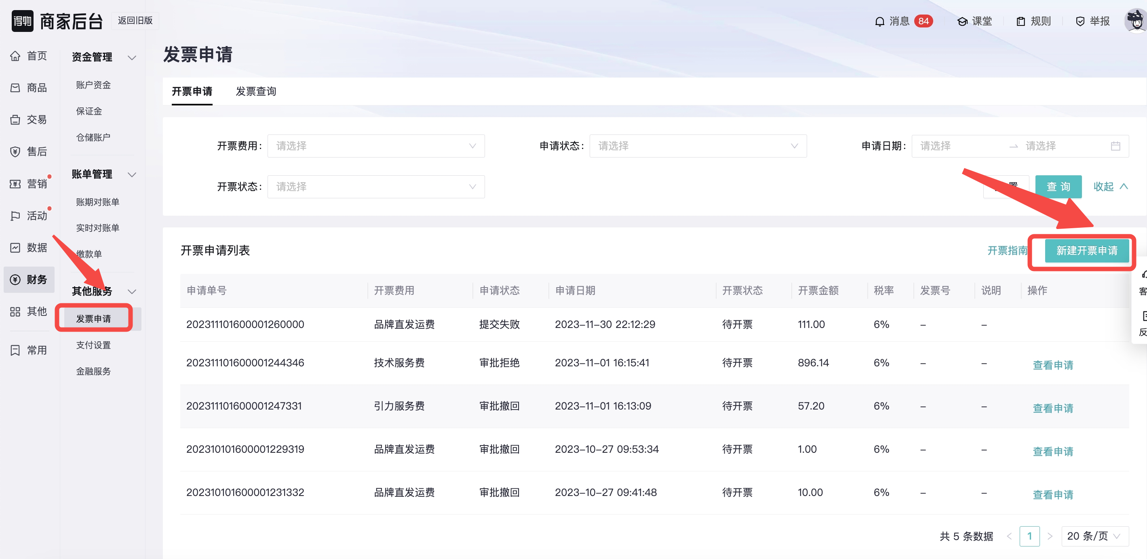This screenshot has width=1147, height=559.
Task: Open the 课堂 classroom link
Action: click(975, 21)
